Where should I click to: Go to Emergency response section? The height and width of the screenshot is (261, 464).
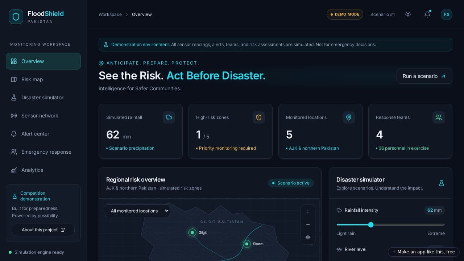click(x=43, y=152)
